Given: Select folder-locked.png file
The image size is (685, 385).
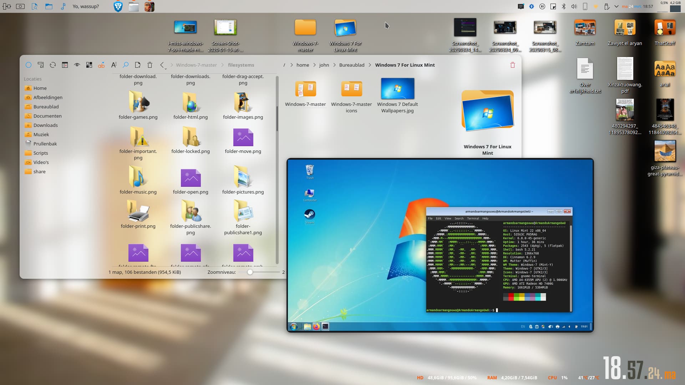Looking at the screenshot, I should (x=191, y=141).
